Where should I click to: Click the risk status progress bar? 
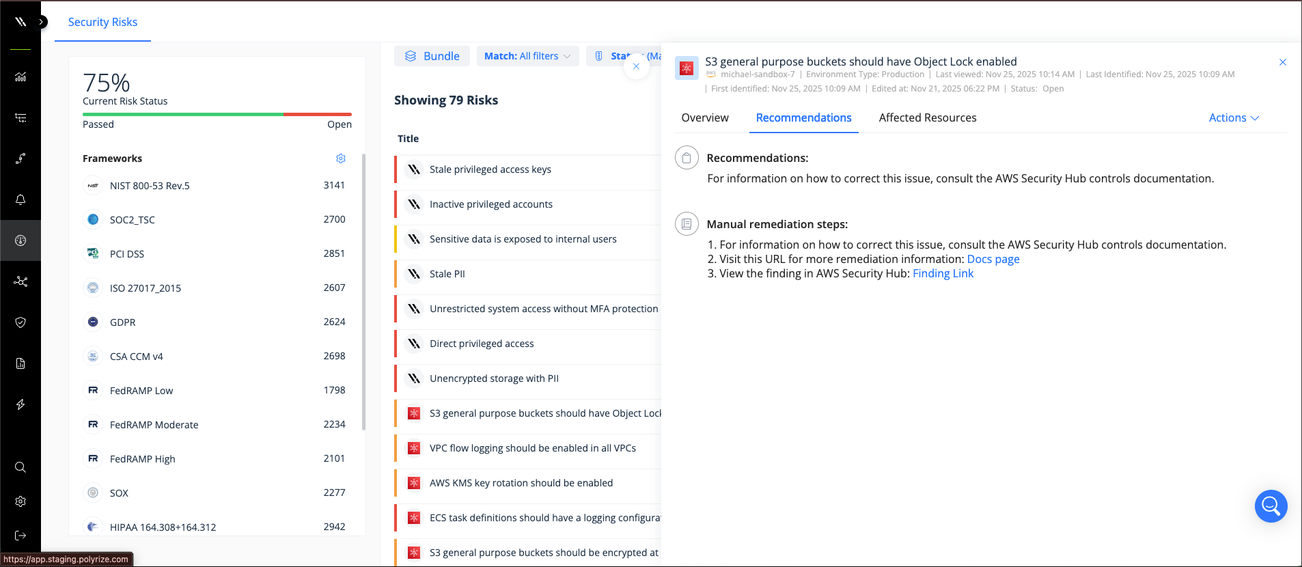pos(217,114)
